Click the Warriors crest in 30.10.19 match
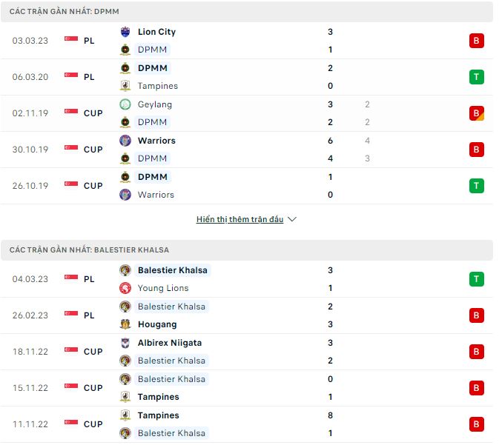Screen dimensions: 499x445 click(125, 141)
